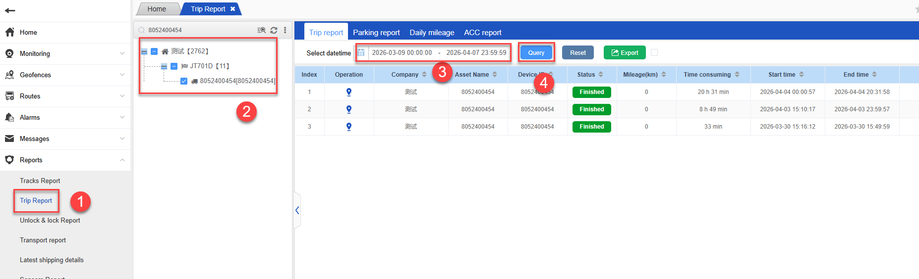Tick the checkbox next to Export

coord(654,52)
